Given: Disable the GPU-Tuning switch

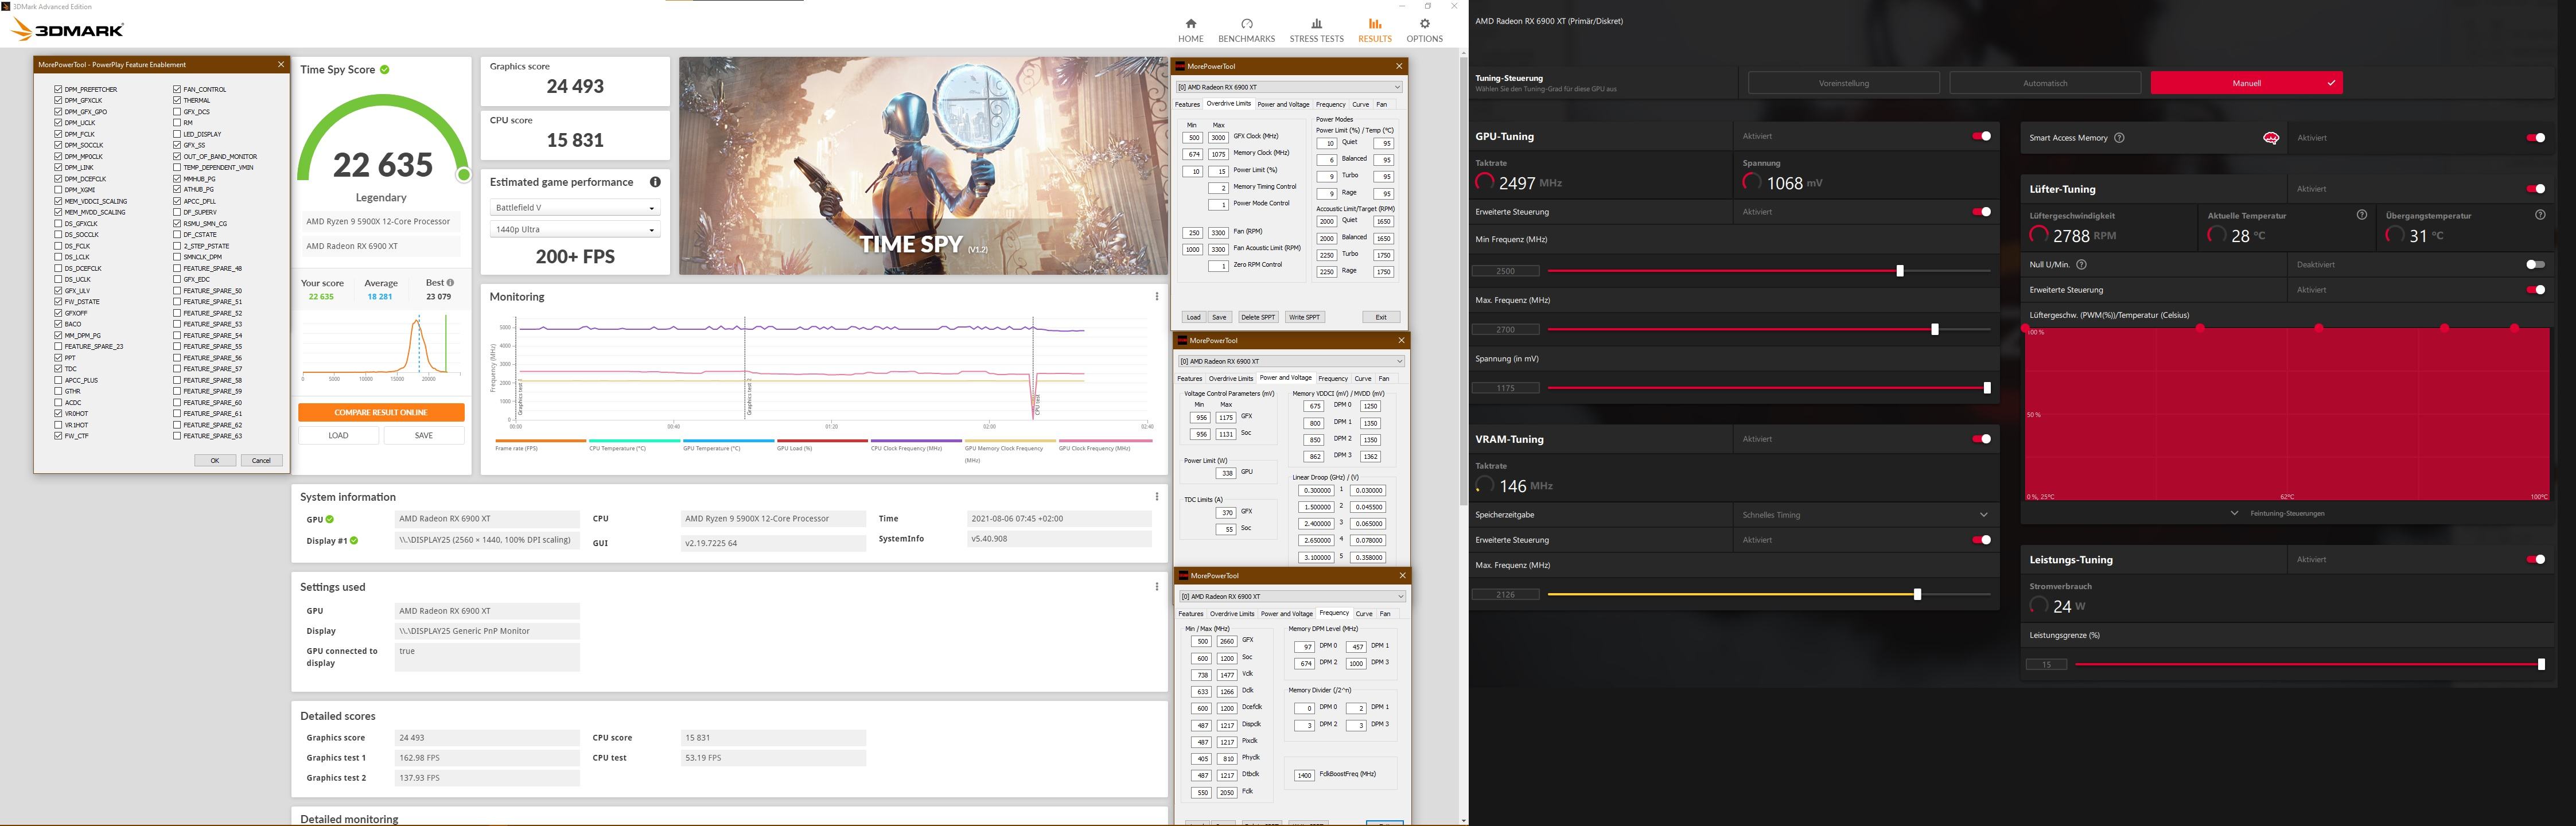Looking at the screenshot, I should point(1981,136).
